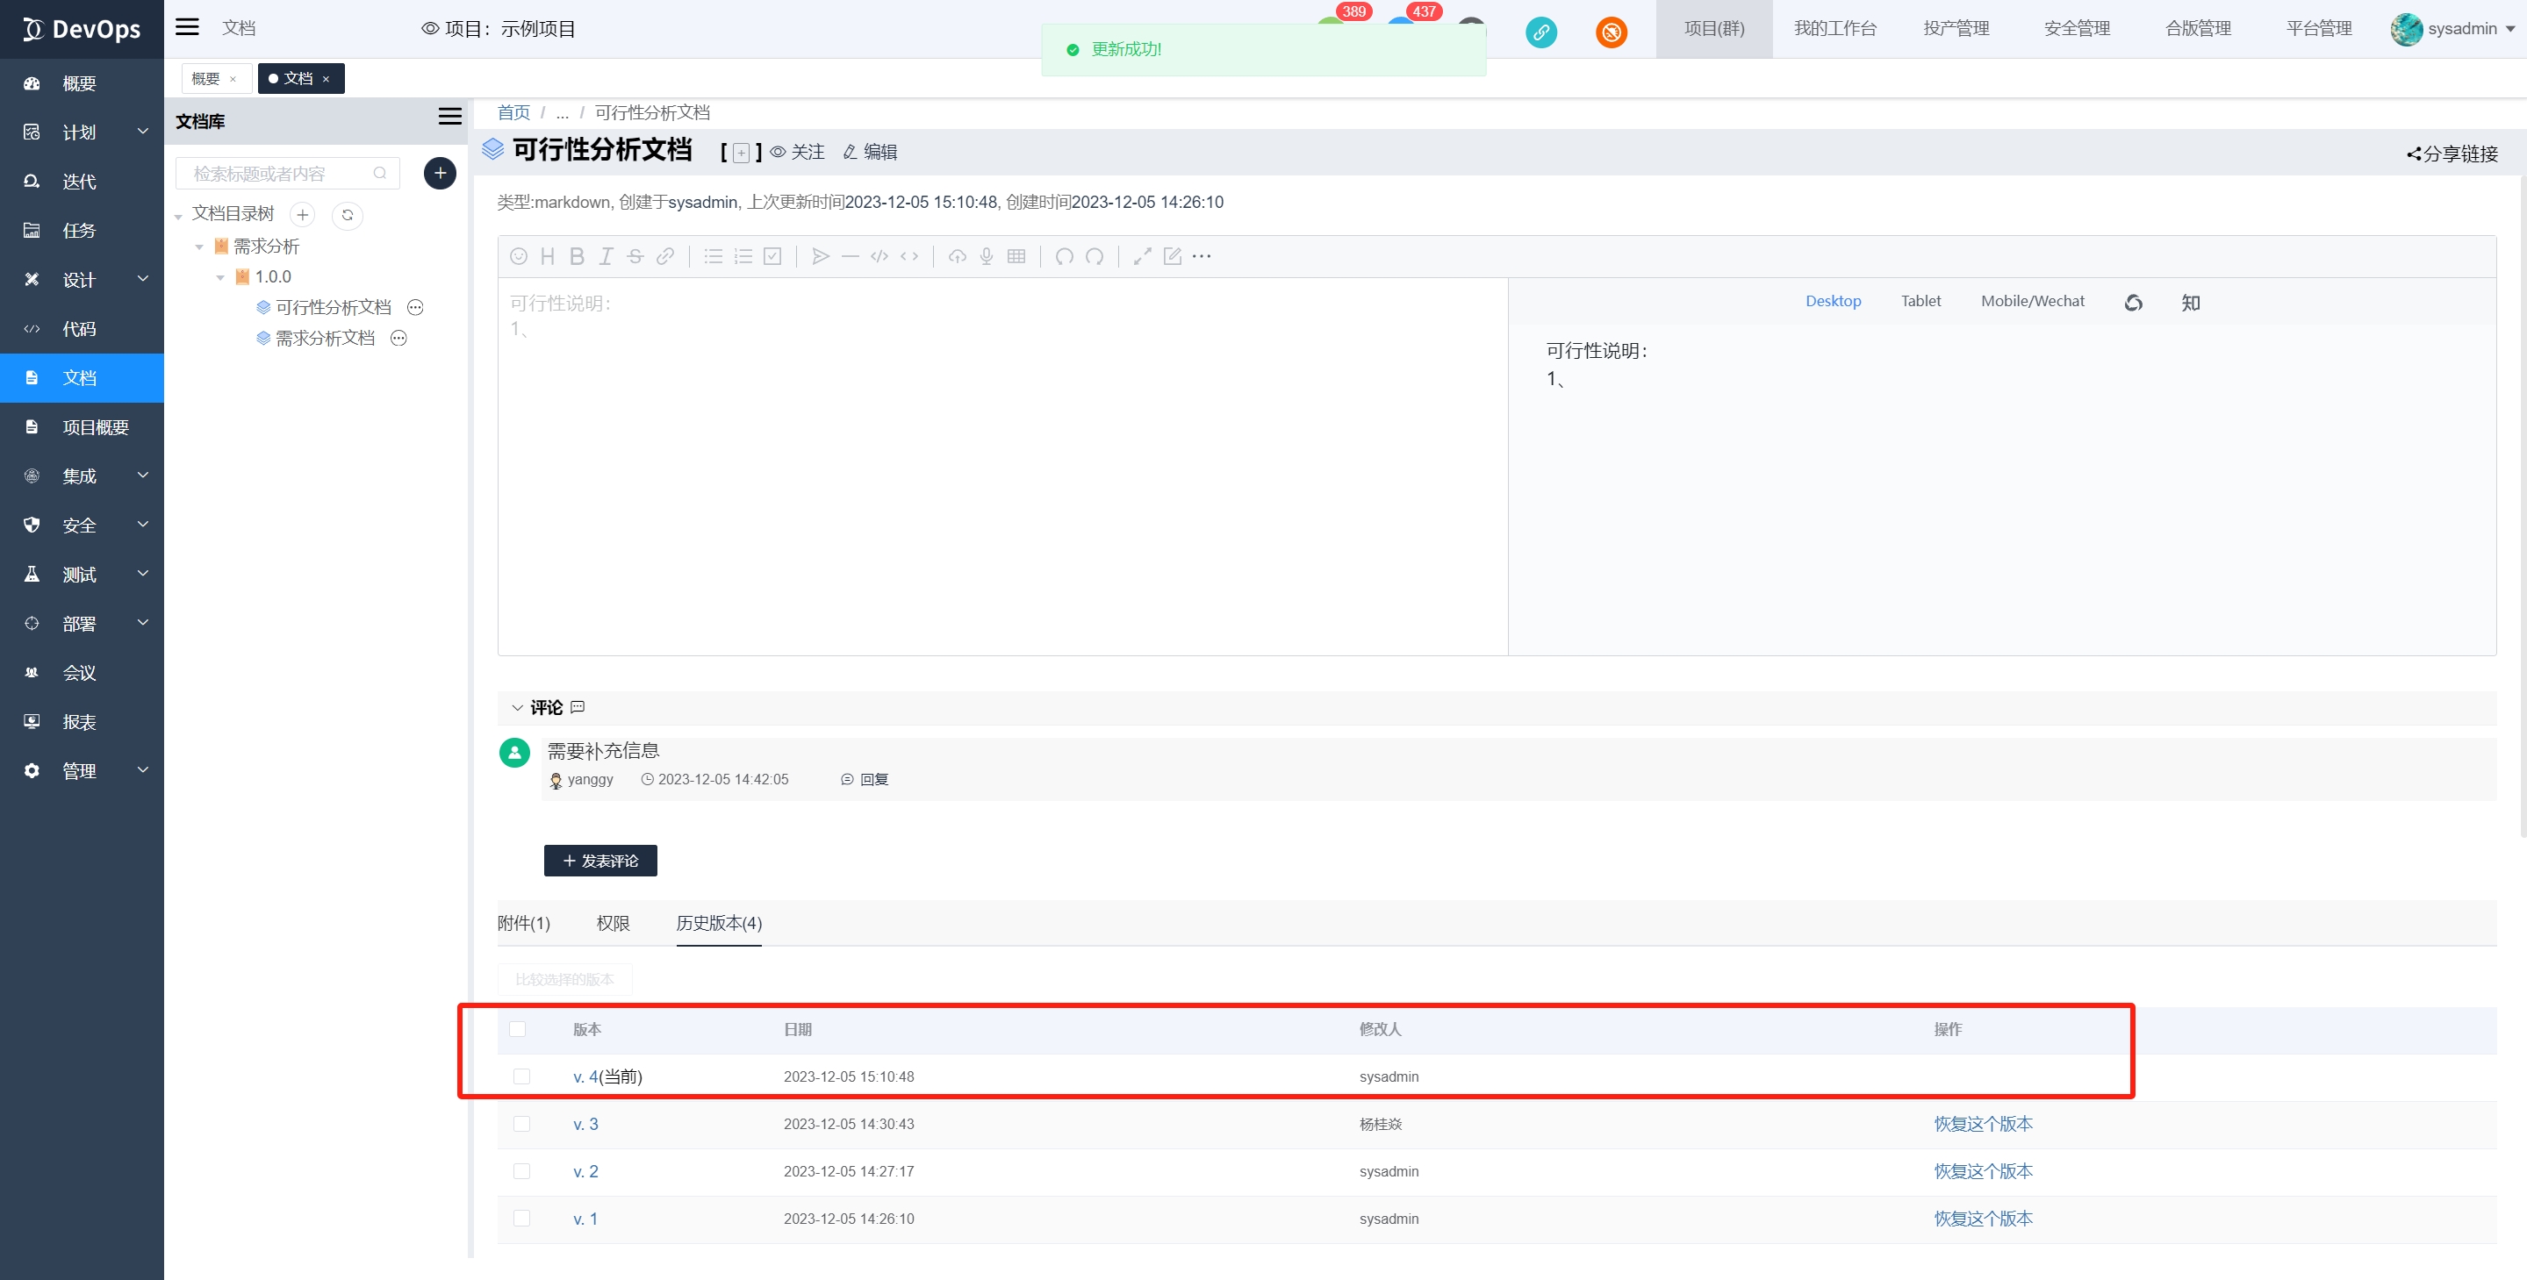The width and height of the screenshot is (2527, 1280).
Task: Toggle the select-all checkbox in version table header
Action: click(x=518, y=1029)
